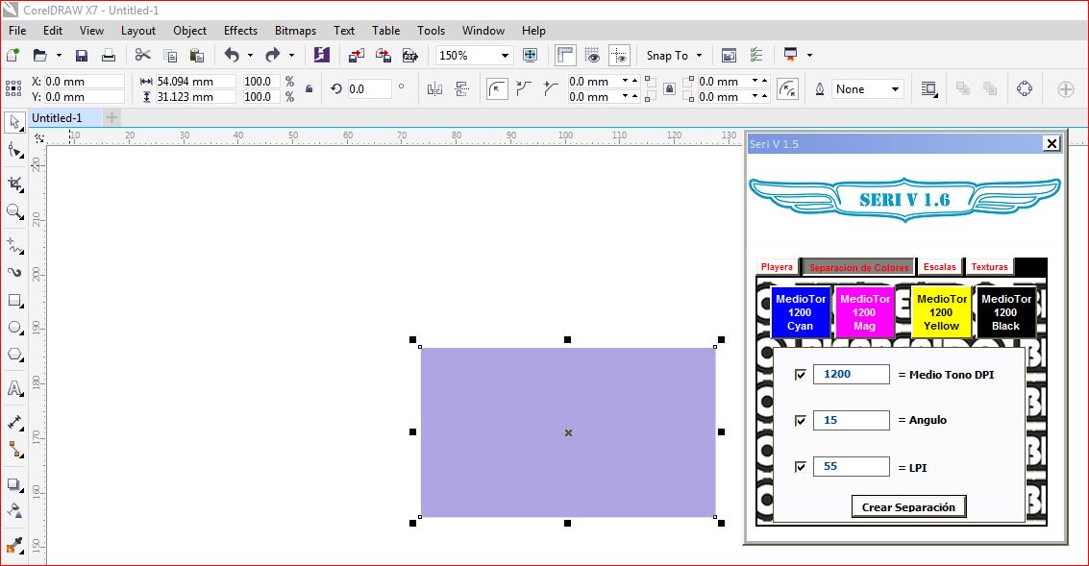Image resolution: width=1089 pixels, height=566 pixels.
Task: Select the Crop tool
Action: pos(14,184)
